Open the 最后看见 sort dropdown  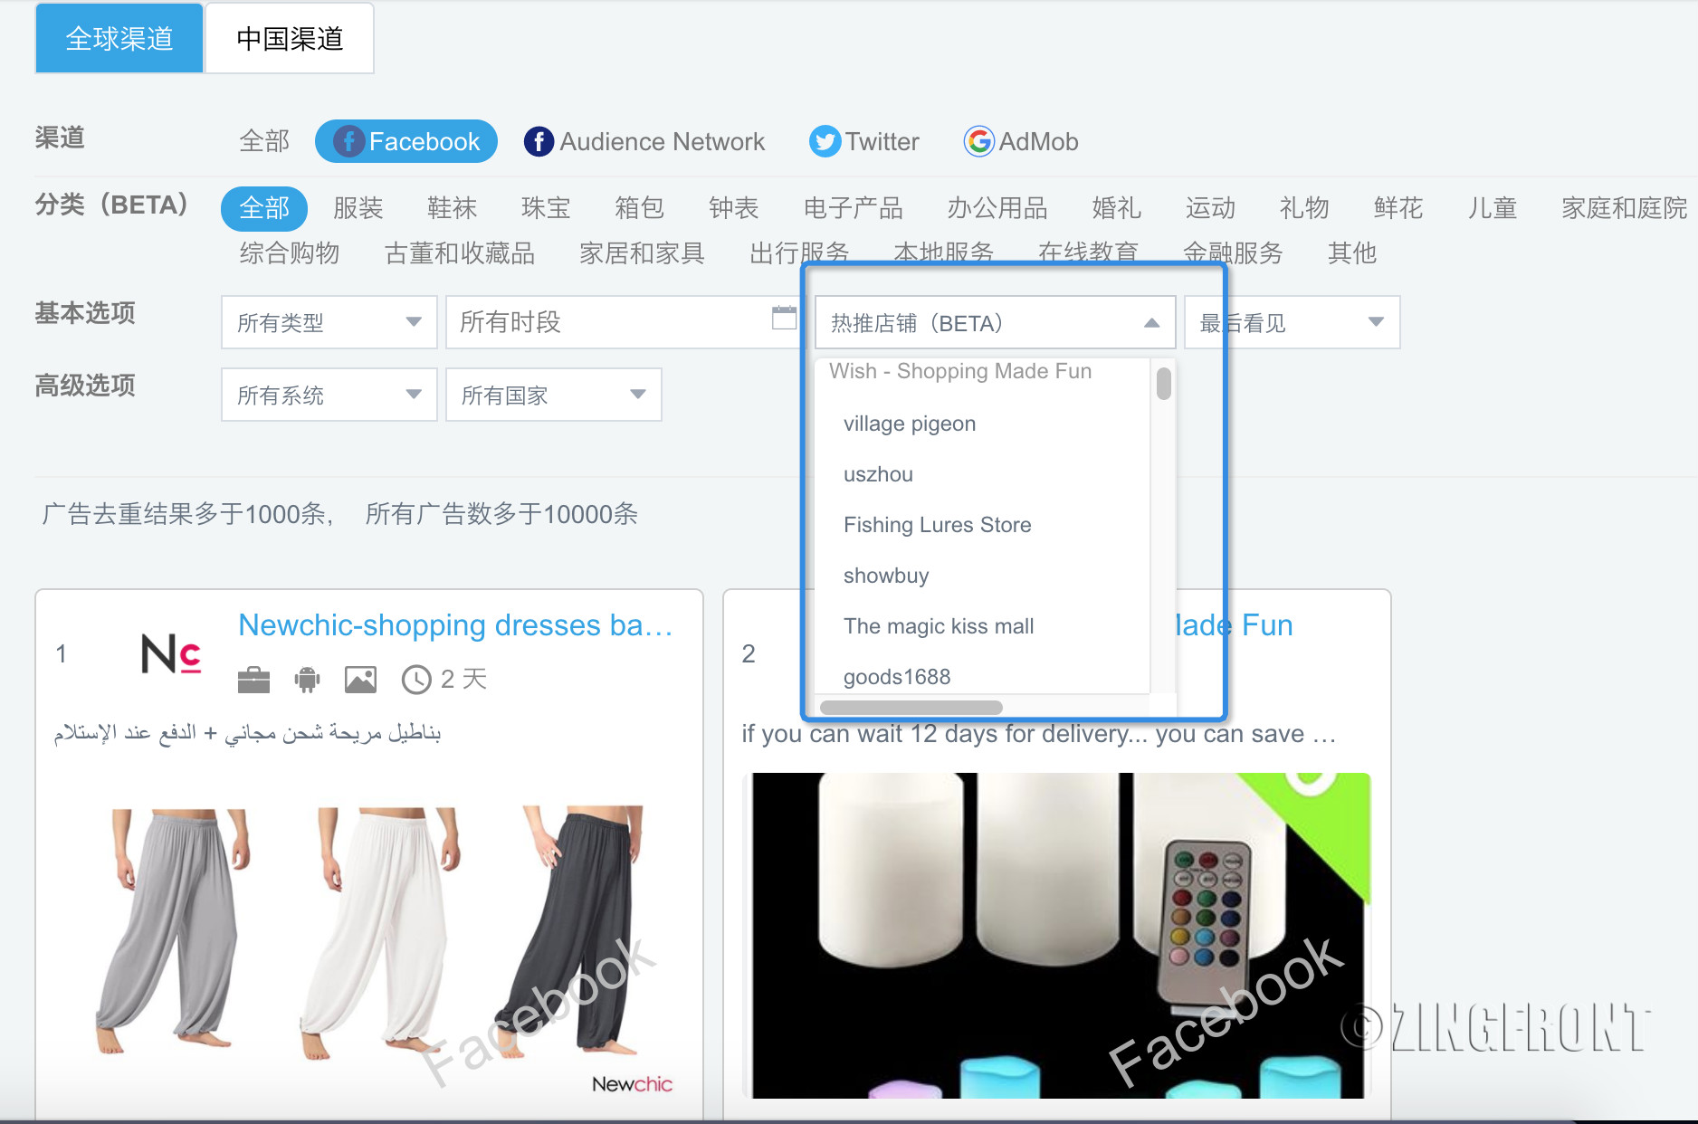(x=1292, y=322)
